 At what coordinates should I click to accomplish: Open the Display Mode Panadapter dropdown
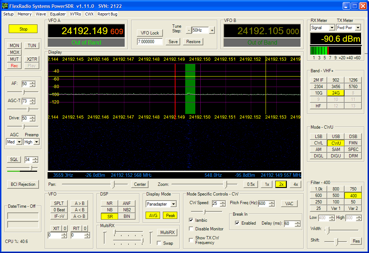click(x=173, y=204)
